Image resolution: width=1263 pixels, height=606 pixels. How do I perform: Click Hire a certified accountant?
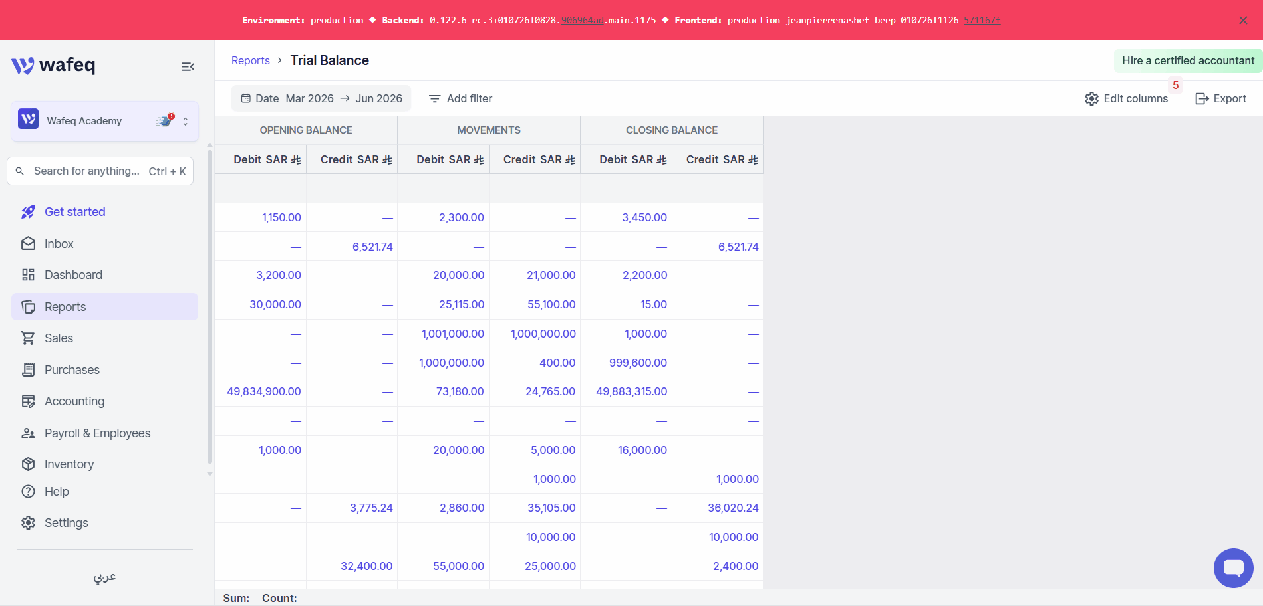(x=1188, y=60)
